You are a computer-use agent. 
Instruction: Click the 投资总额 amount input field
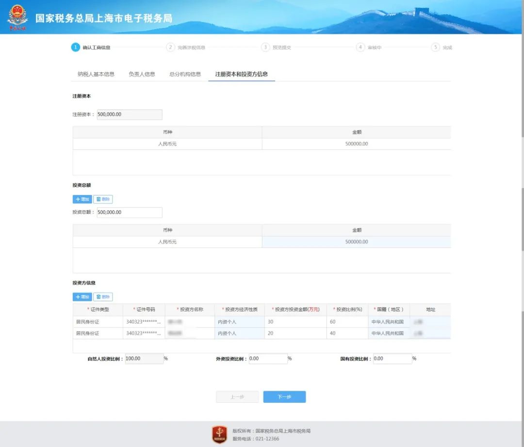(130, 213)
